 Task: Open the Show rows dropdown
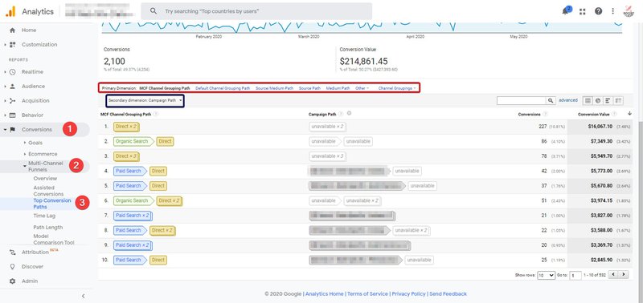coord(547,275)
